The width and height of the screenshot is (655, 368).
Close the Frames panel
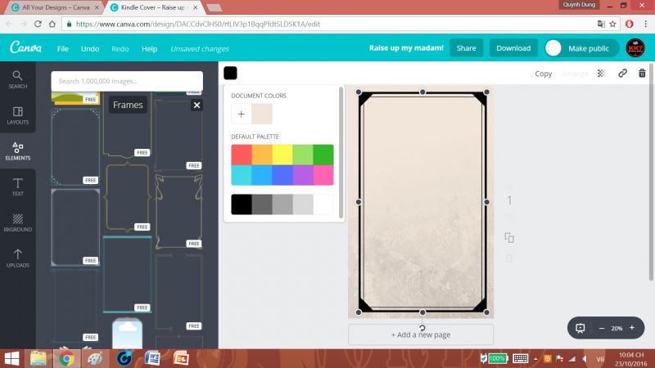(x=196, y=105)
